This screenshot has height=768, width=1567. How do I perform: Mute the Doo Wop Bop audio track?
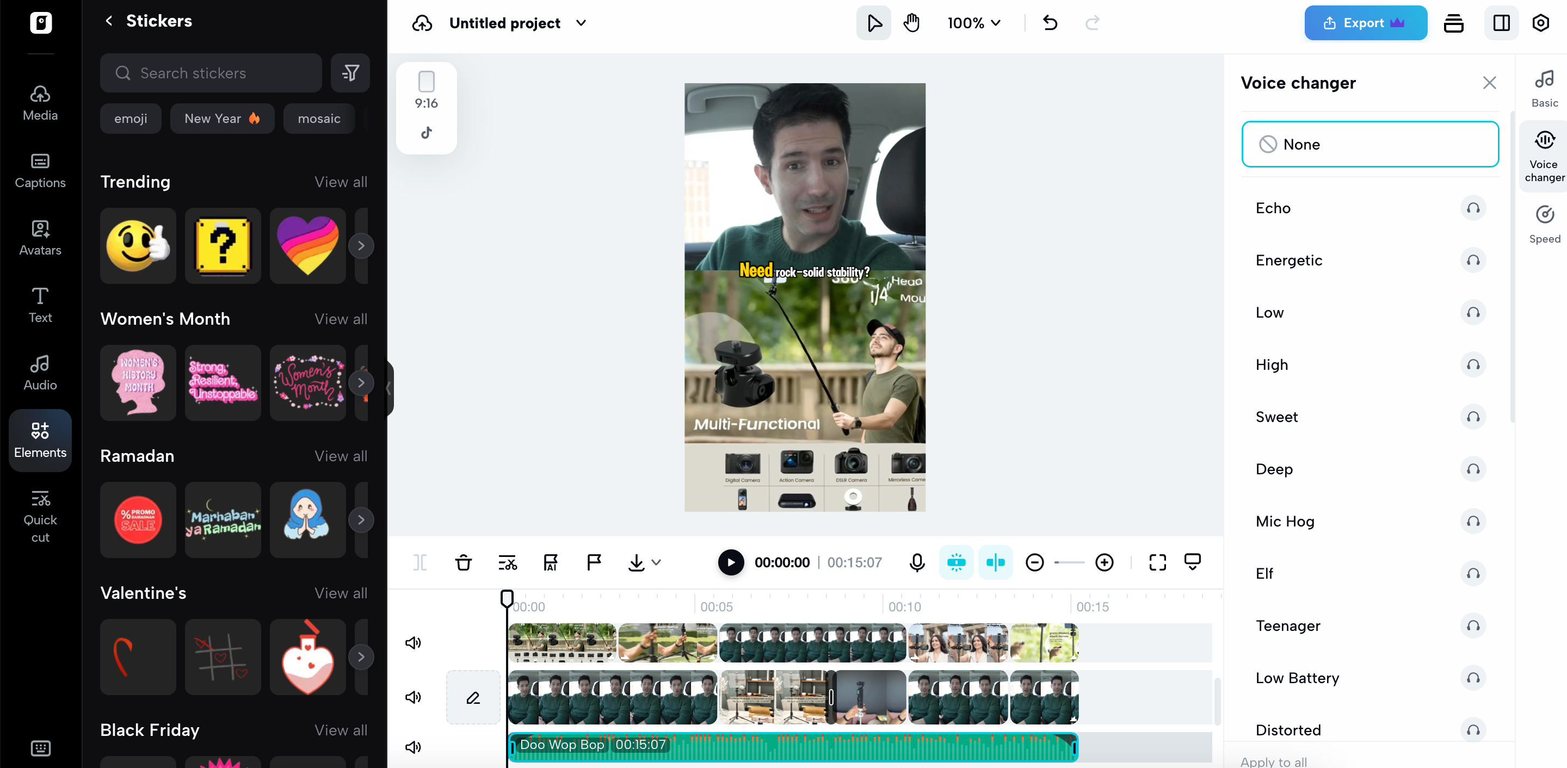413,747
